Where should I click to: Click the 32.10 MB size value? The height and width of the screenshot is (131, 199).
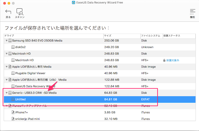tap(111, 119)
